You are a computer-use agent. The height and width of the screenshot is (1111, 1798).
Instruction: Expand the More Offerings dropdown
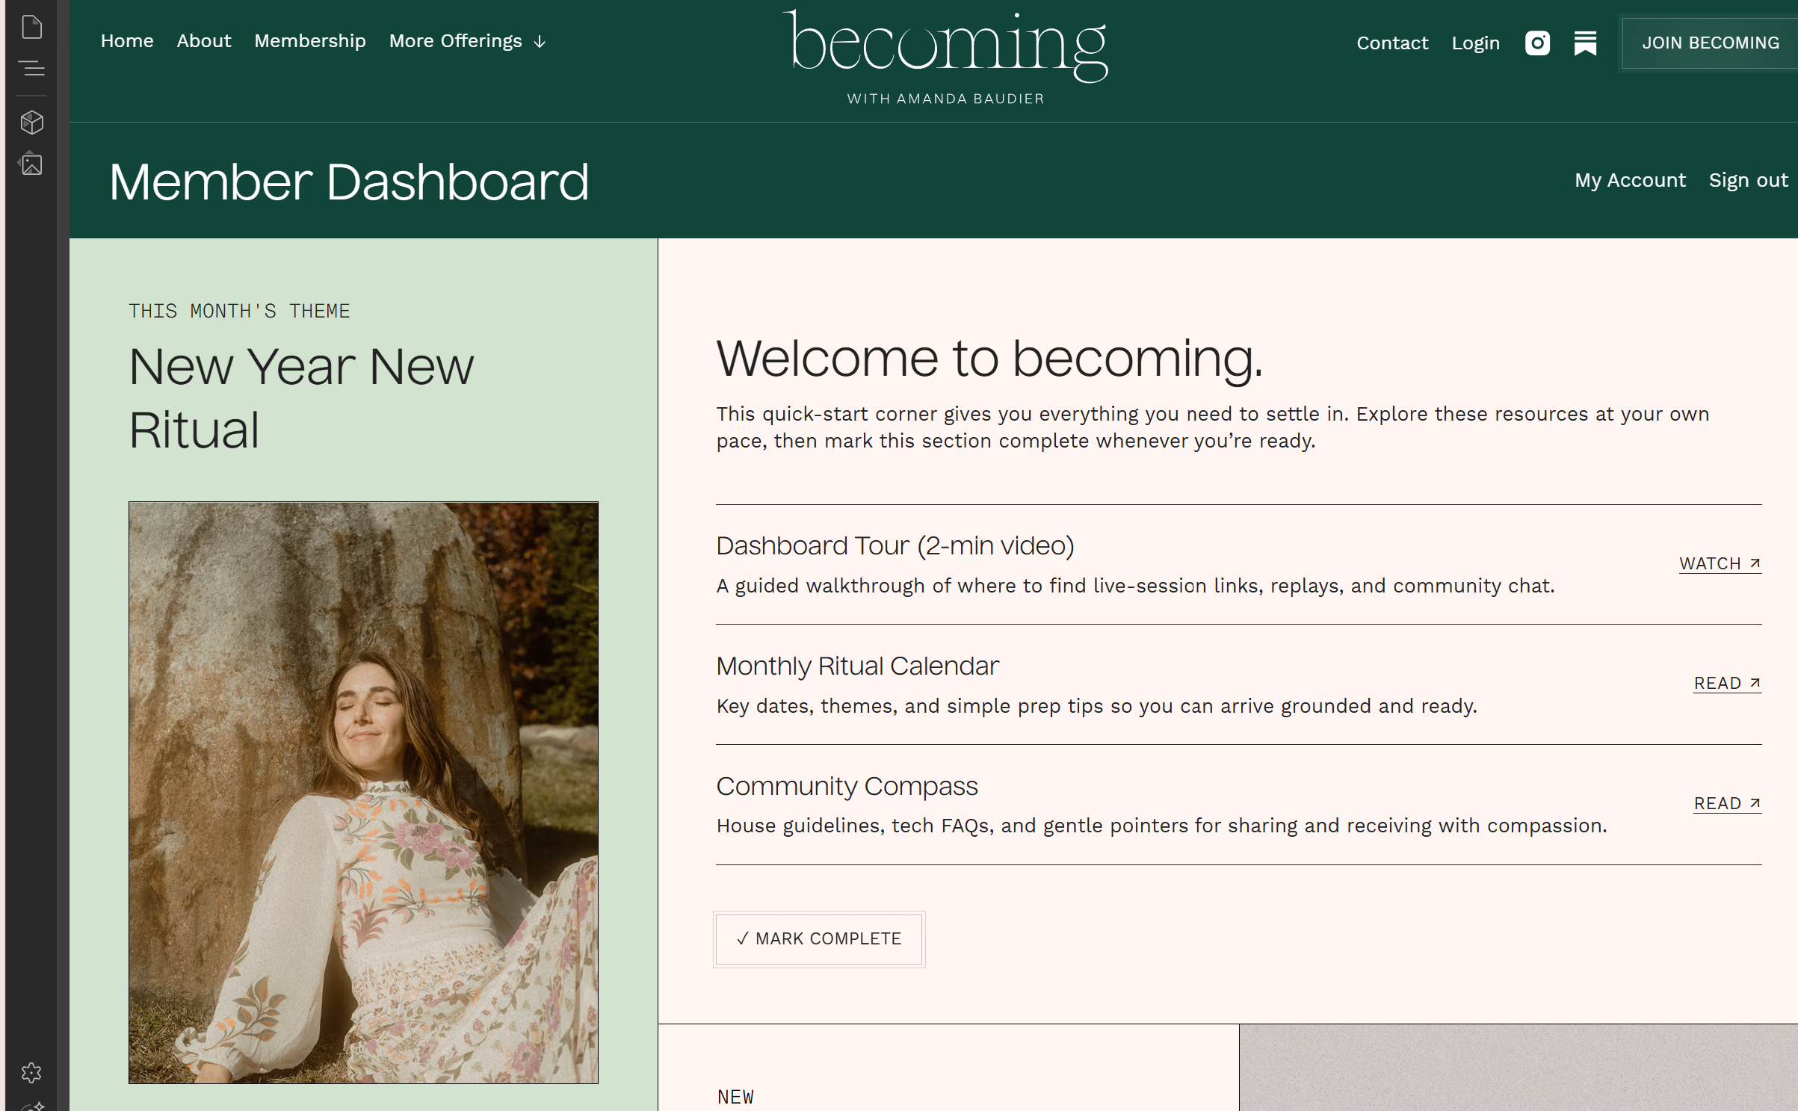(x=467, y=41)
